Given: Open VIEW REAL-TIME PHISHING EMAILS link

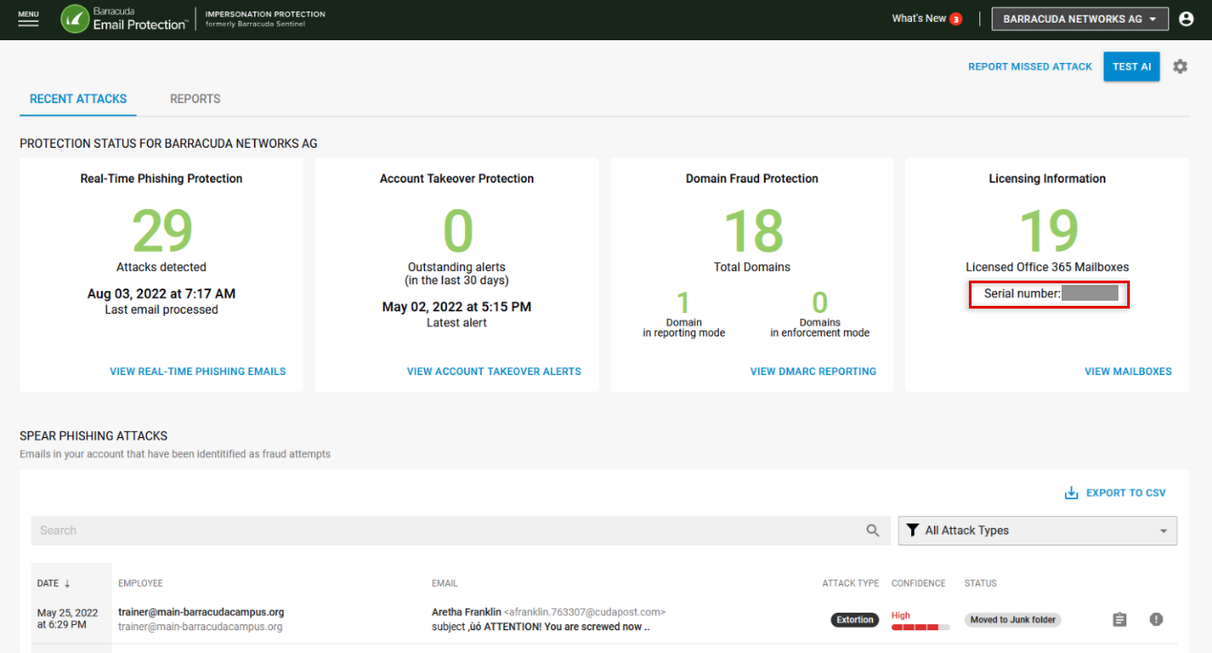Looking at the screenshot, I should 198,372.
